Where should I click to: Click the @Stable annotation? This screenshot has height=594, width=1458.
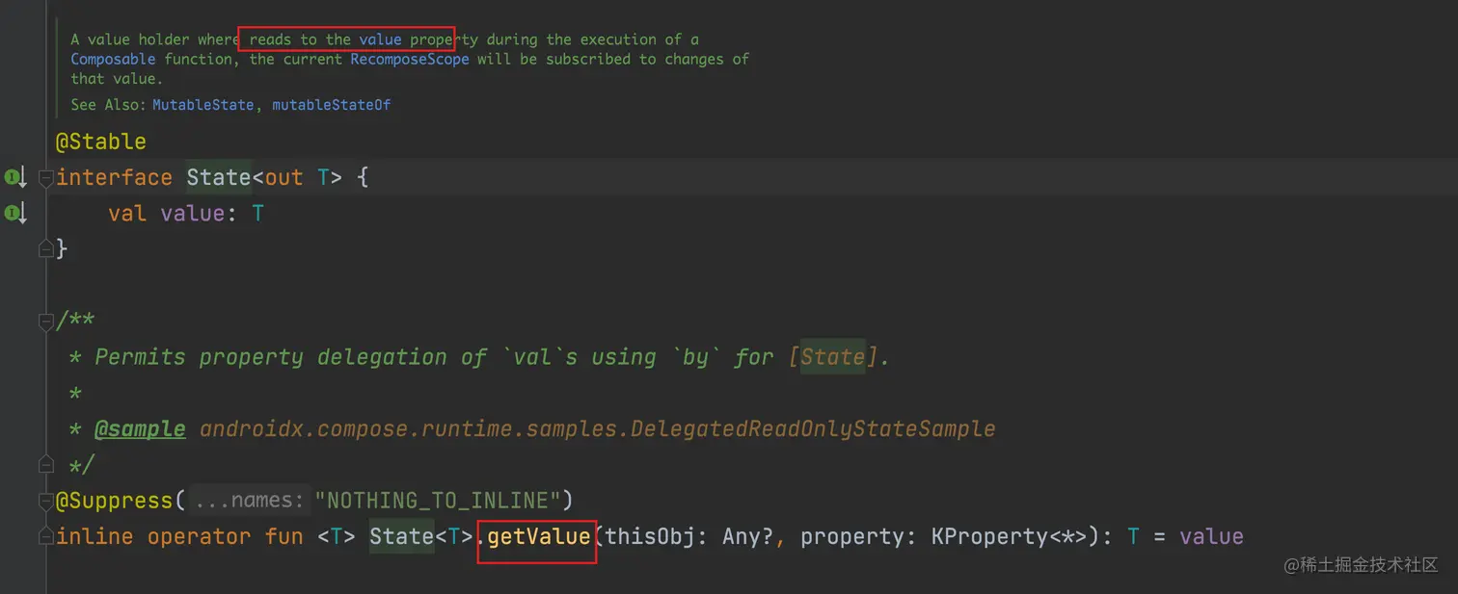point(100,142)
